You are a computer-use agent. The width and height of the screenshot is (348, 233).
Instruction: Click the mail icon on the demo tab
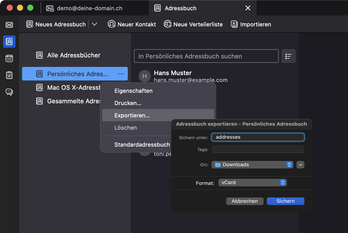[x=50, y=8]
